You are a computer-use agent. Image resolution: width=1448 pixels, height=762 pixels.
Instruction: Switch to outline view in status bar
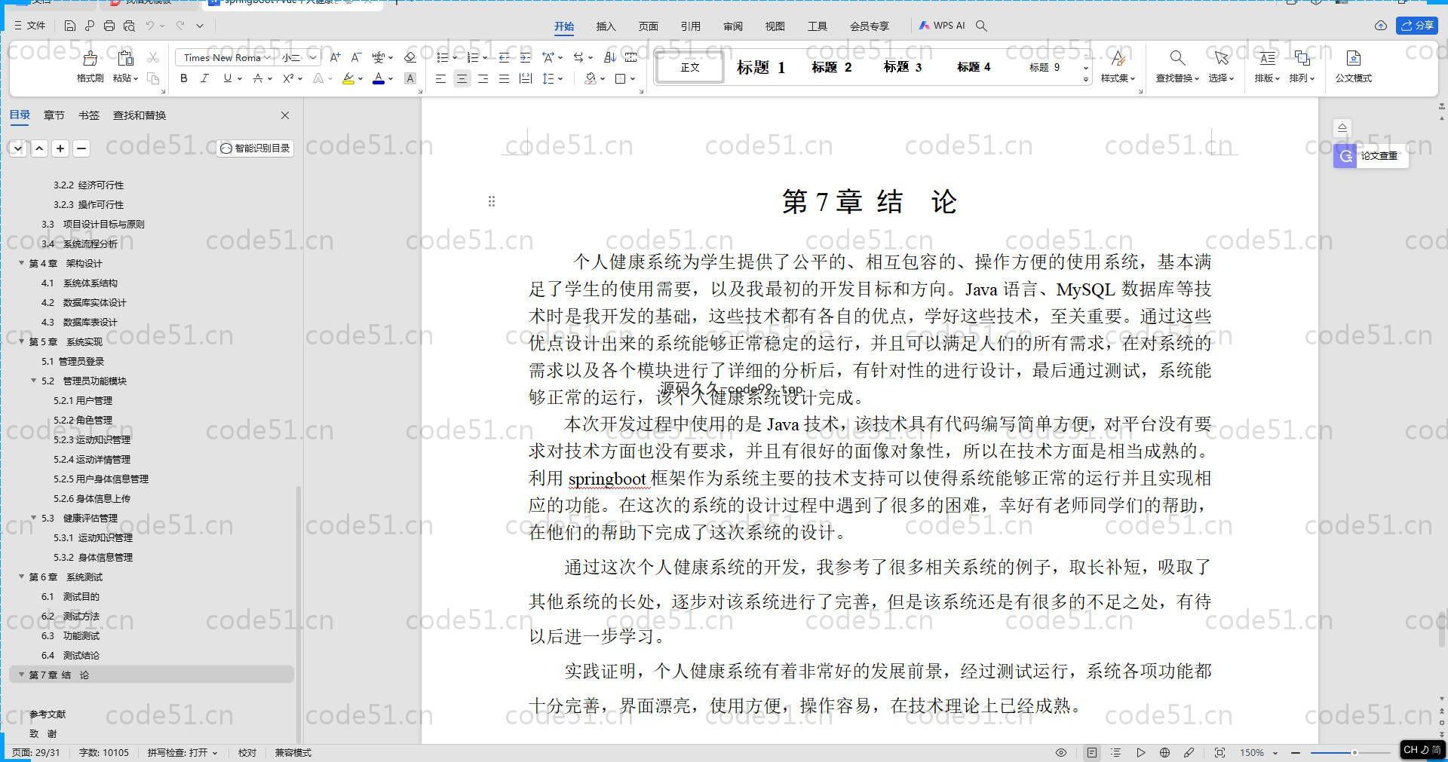[x=1116, y=752]
